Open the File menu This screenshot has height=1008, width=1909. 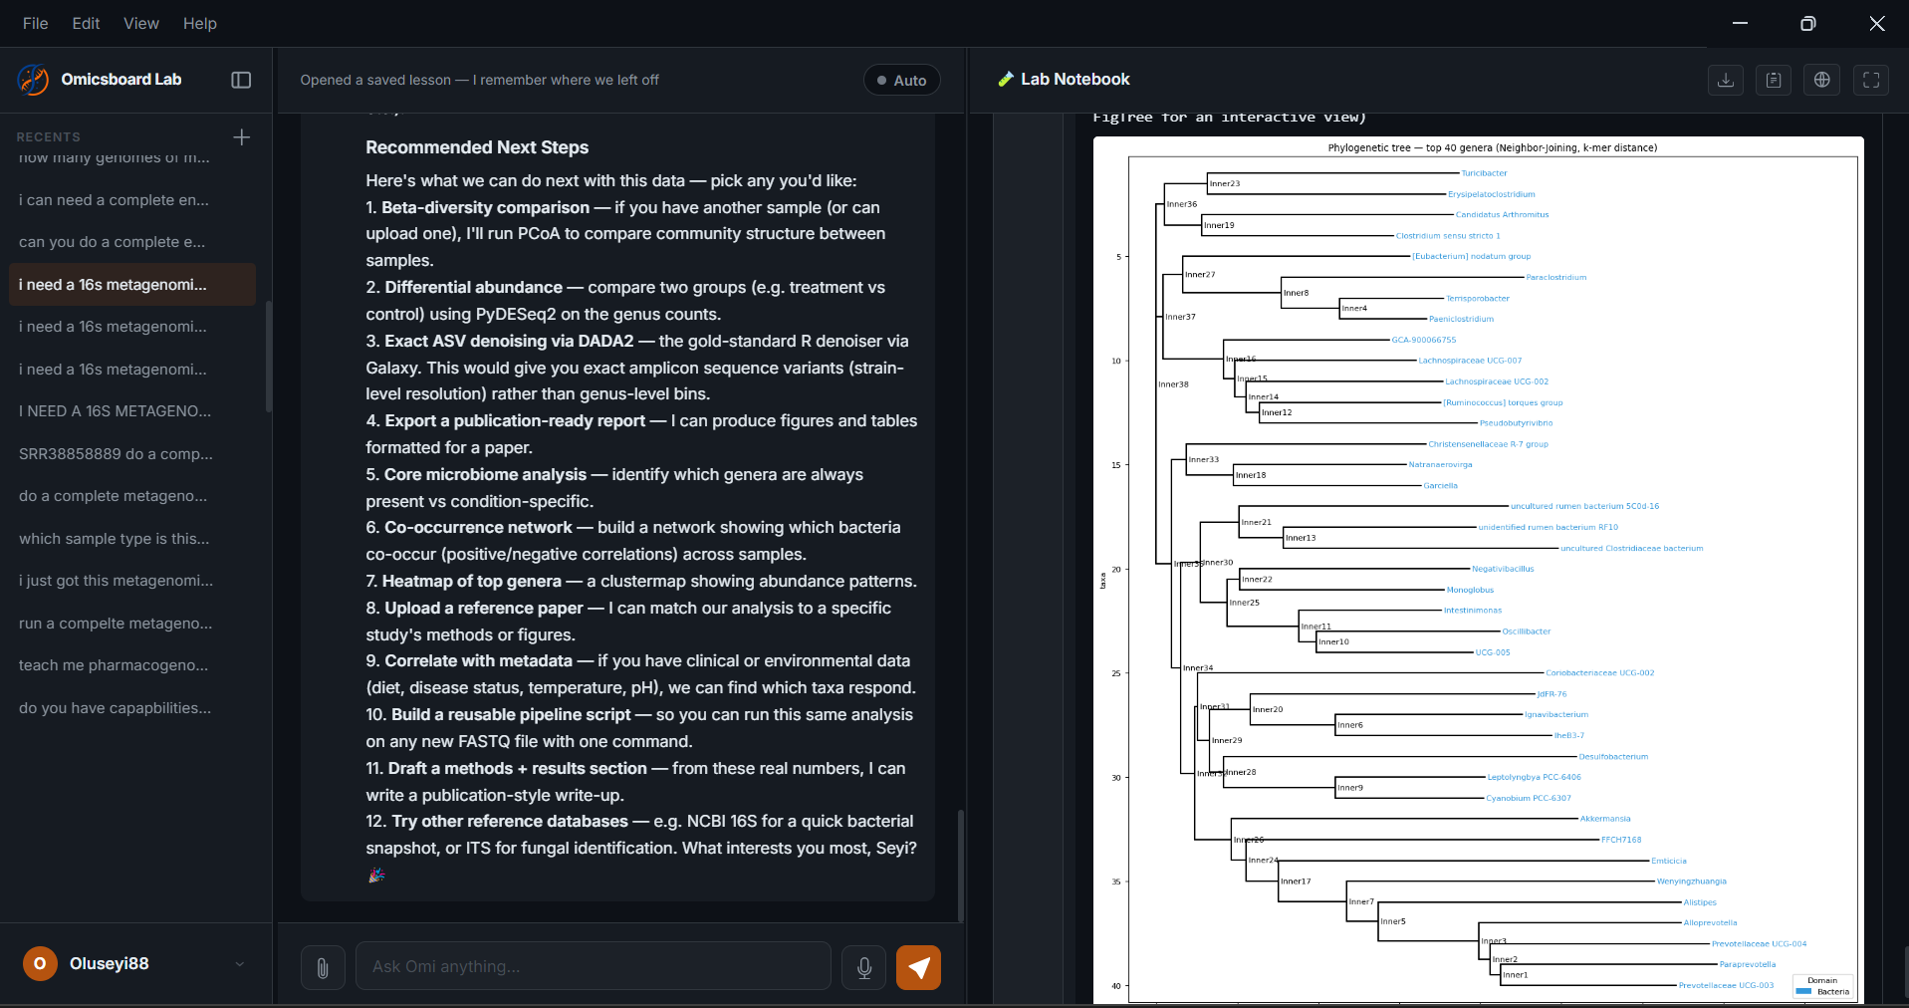pyautogui.click(x=36, y=23)
